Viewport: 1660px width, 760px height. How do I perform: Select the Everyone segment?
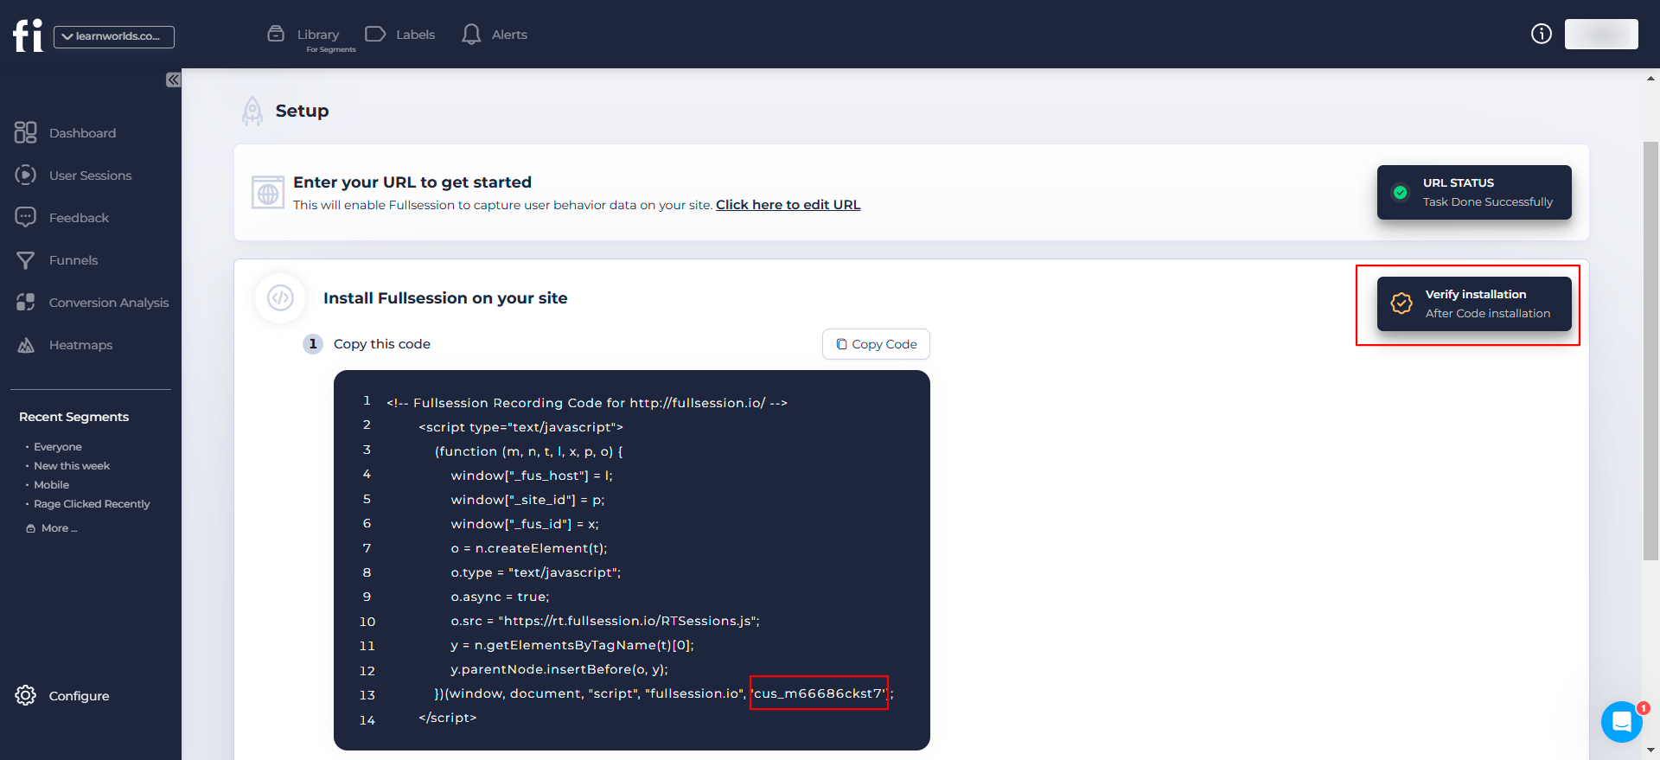(x=58, y=447)
